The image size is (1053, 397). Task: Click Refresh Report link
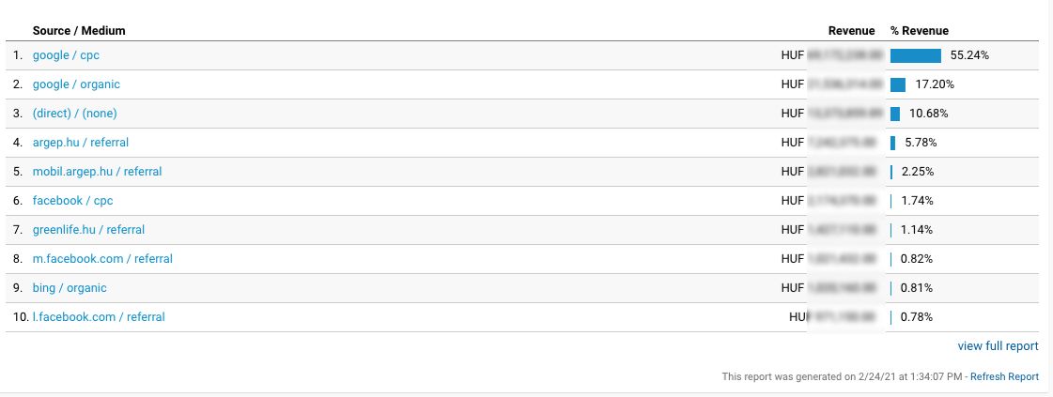pyautogui.click(x=1004, y=377)
